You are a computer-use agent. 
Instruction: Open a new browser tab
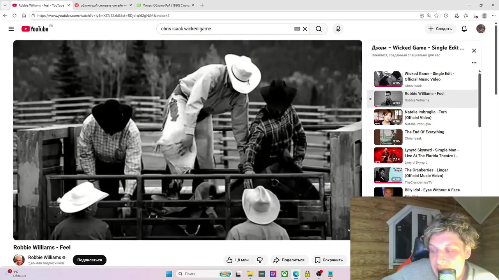pos(202,5)
